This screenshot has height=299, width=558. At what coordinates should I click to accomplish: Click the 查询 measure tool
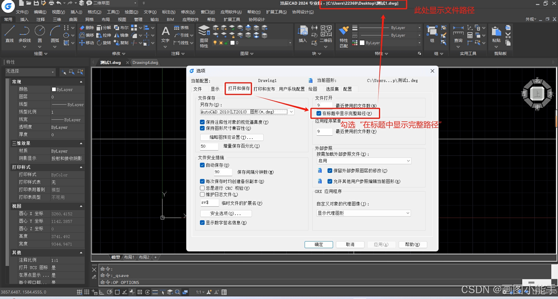point(458,34)
